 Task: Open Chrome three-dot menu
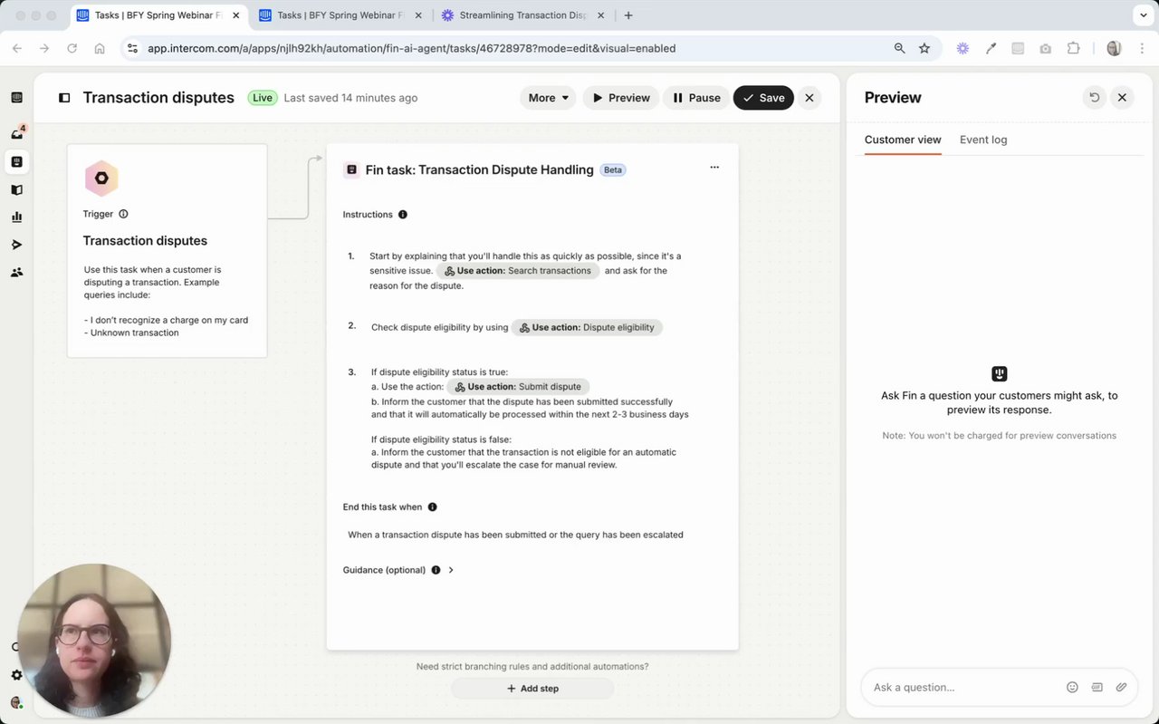point(1142,48)
